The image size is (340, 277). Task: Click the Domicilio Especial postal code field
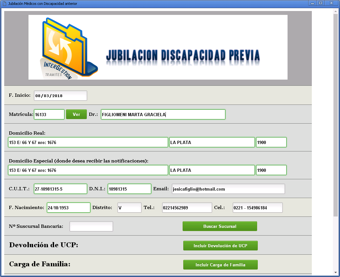coord(271,170)
